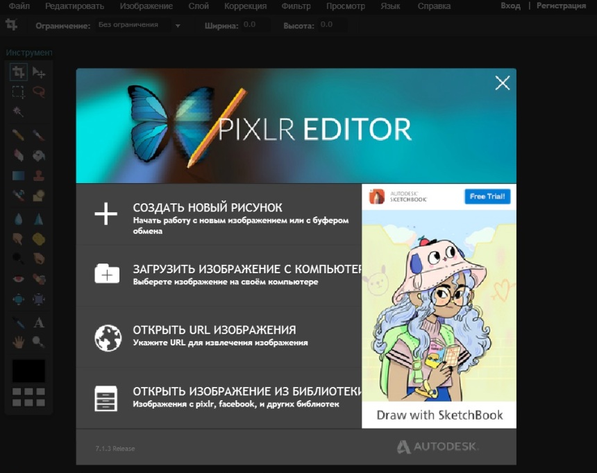This screenshot has width=597, height=473.
Task: Click the Высота height input field
Action: (333, 25)
